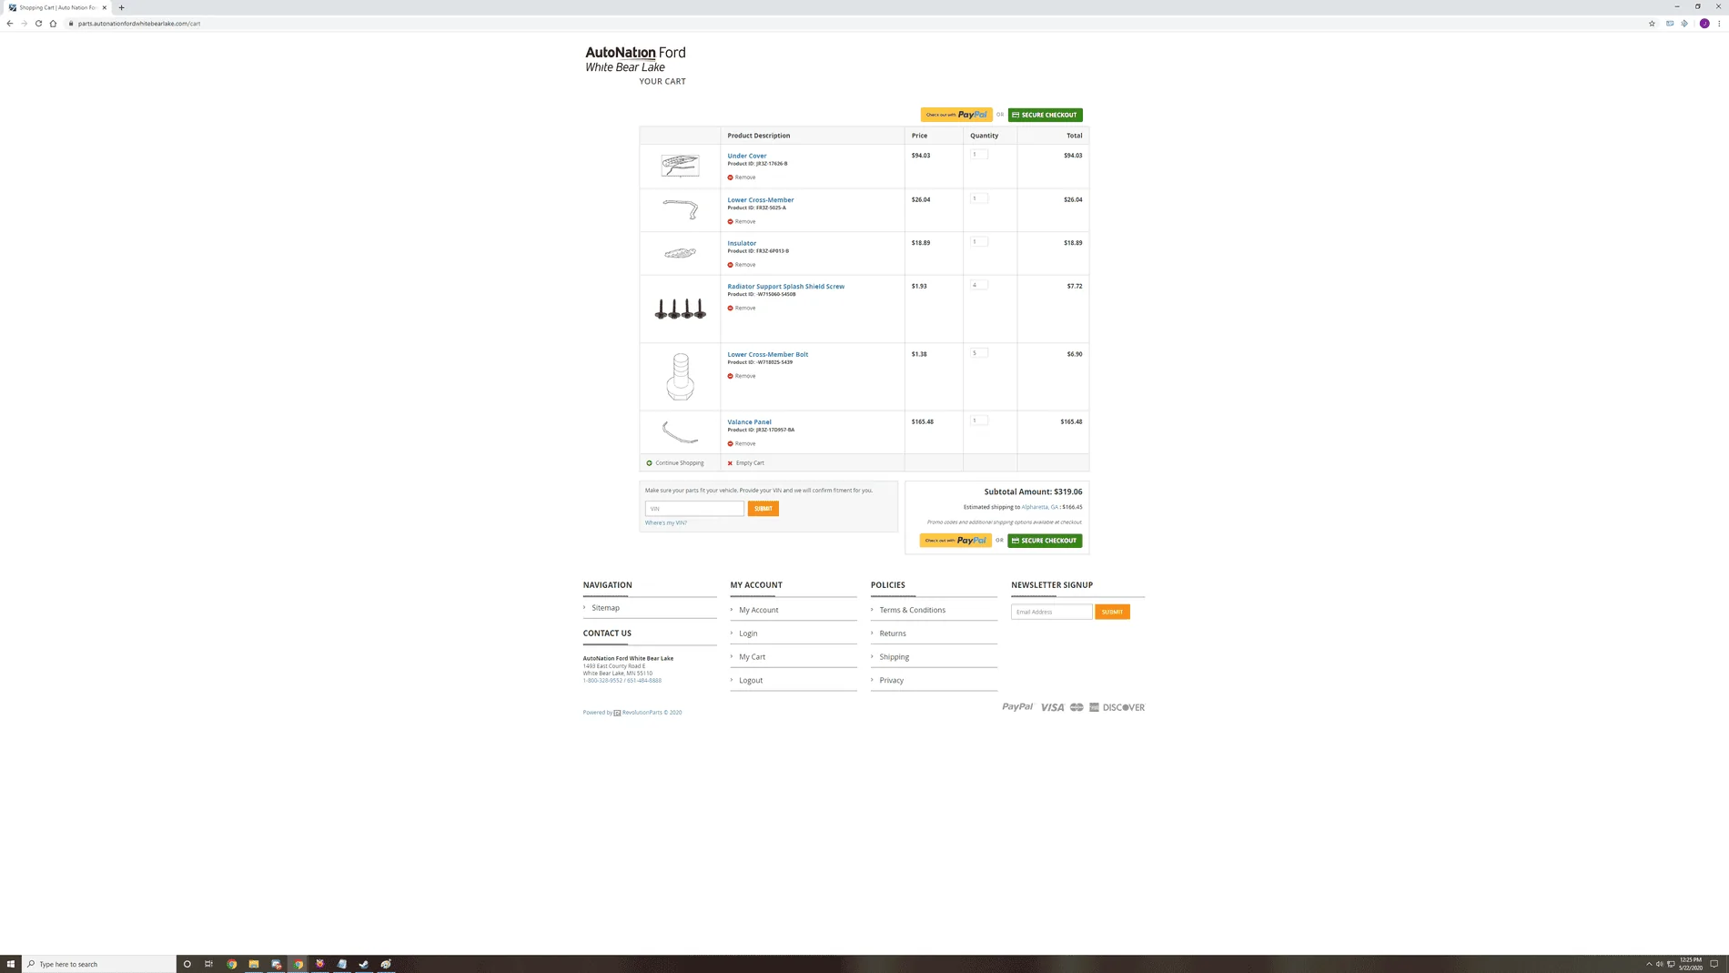
Task: Open the Login footer link
Action: [748, 633]
